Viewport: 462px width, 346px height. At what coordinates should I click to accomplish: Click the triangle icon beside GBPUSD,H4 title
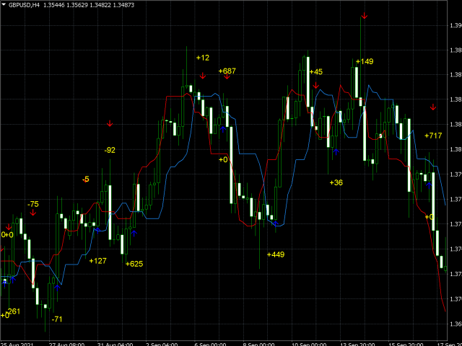(4, 5)
